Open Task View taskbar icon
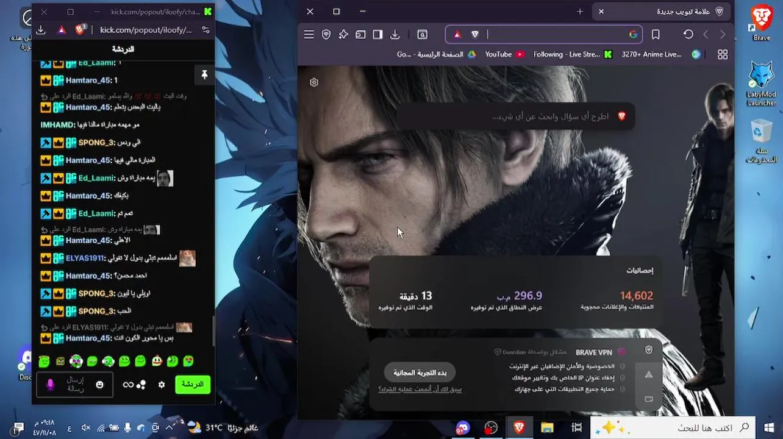This screenshot has height=439, width=783. [x=576, y=428]
